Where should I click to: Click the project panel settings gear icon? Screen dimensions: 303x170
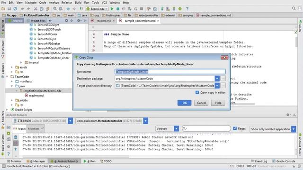(x=79, y=20)
